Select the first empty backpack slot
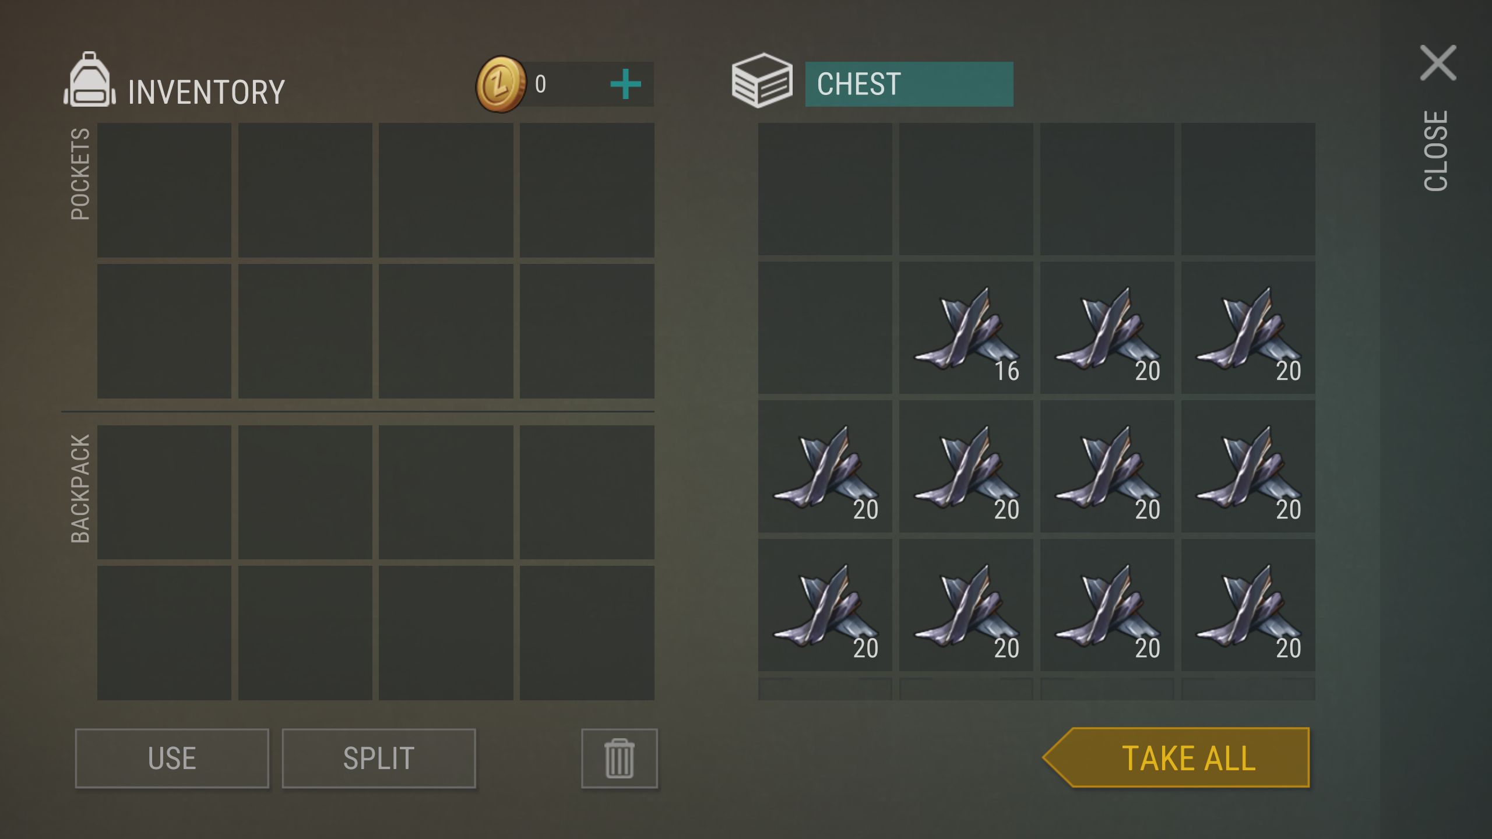The width and height of the screenshot is (1492, 839). tap(164, 492)
